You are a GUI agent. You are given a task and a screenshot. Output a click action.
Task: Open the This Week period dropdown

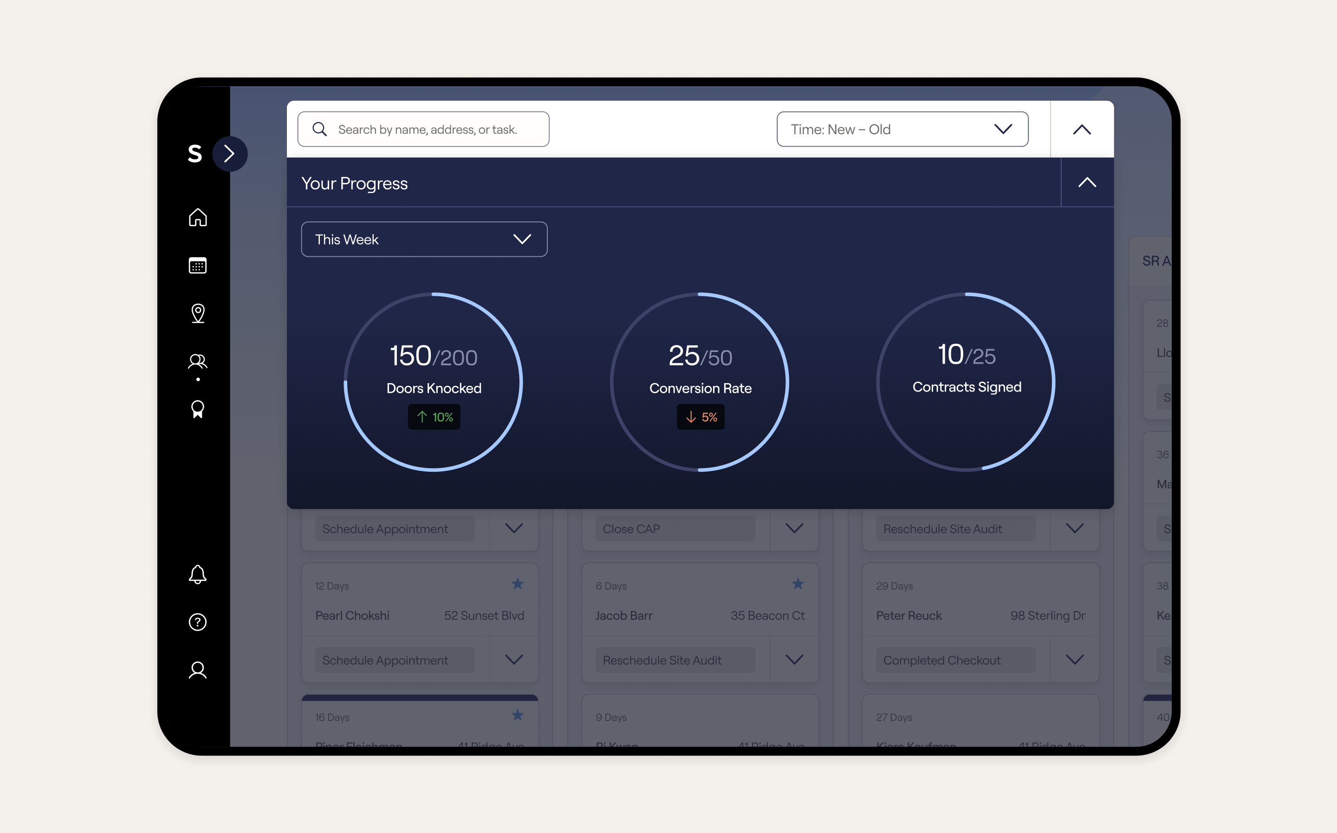[424, 239]
